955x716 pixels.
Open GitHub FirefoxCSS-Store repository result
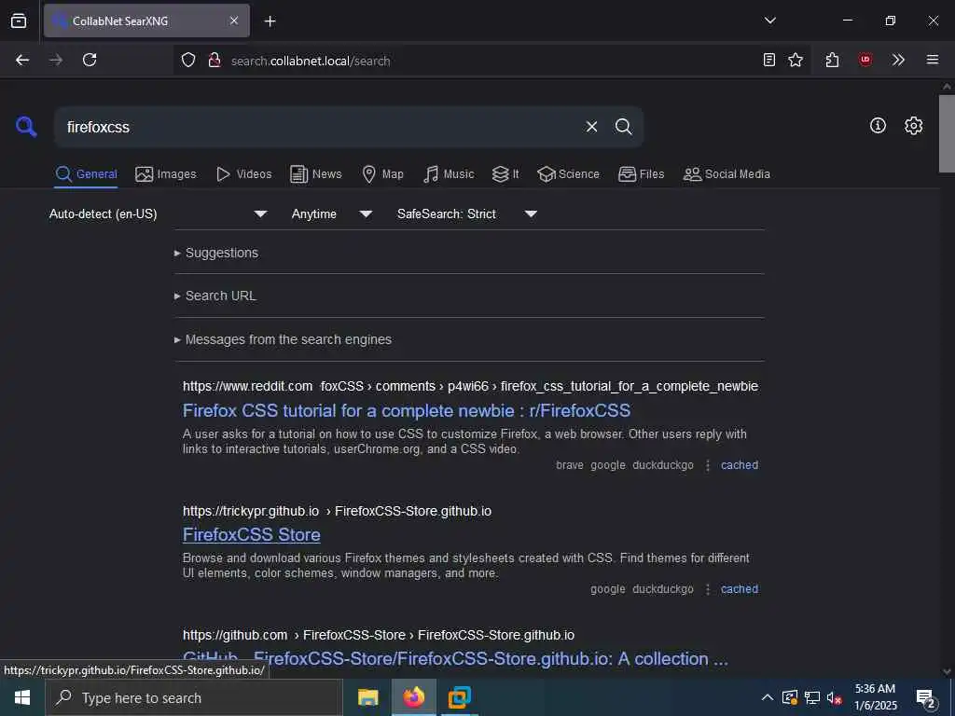point(455,659)
